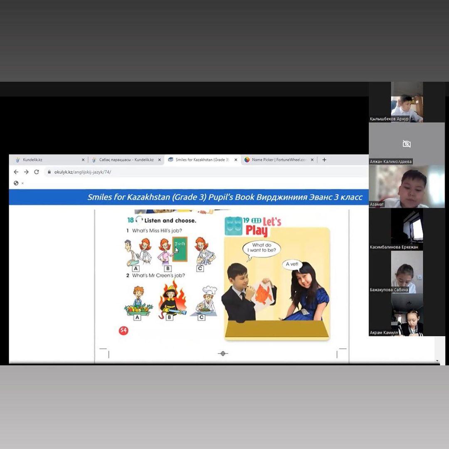Image resolution: width=449 pixels, height=449 pixels.
Task: Click the question 'What's Mr Creen's job?'
Action: click(x=158, y=276)
